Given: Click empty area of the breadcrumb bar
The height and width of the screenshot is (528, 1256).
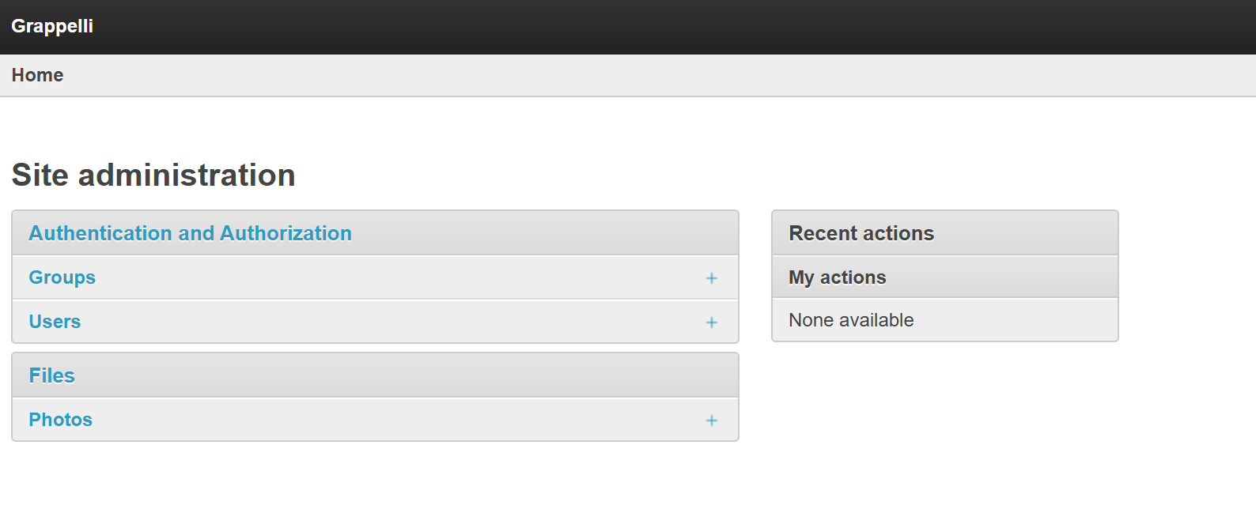Looking at the screenshot, I should click(x=633, y=76).
